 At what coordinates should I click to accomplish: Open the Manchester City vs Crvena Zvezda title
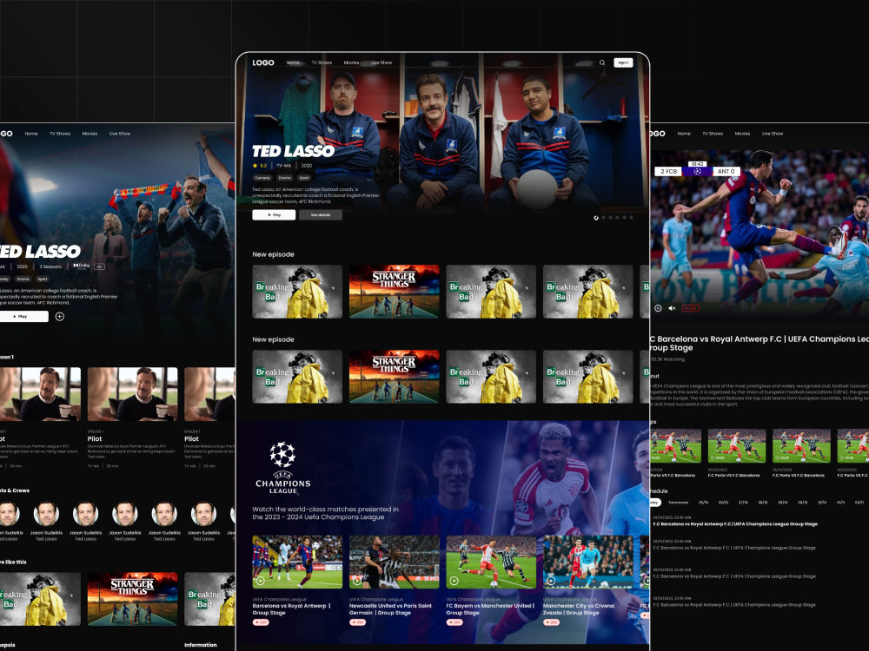pos(579,609)
